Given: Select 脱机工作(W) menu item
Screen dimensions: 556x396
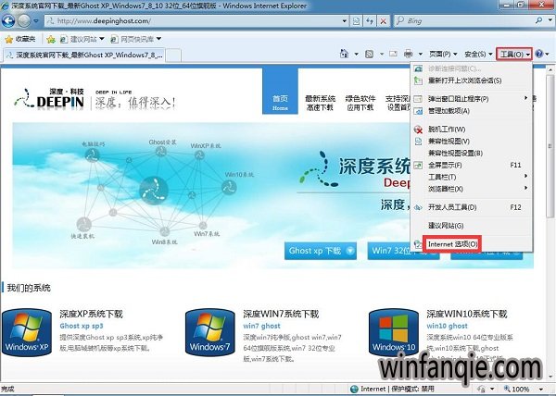Looking at the screenshot, I should 471,130.
